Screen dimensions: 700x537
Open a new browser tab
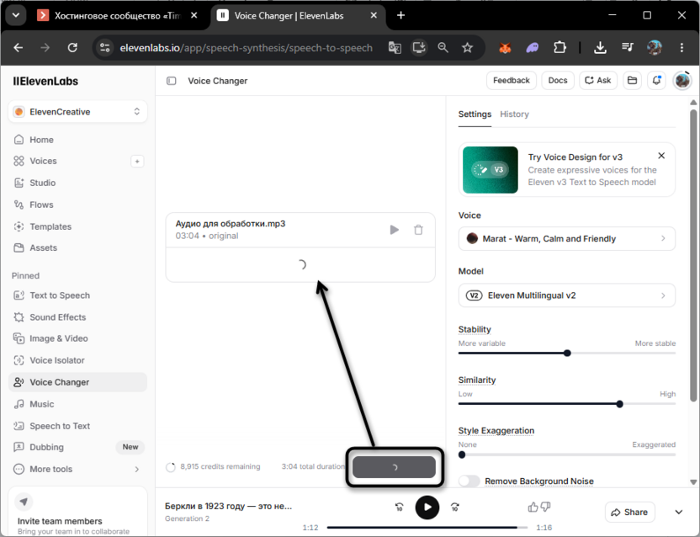(x=400, y=16)
